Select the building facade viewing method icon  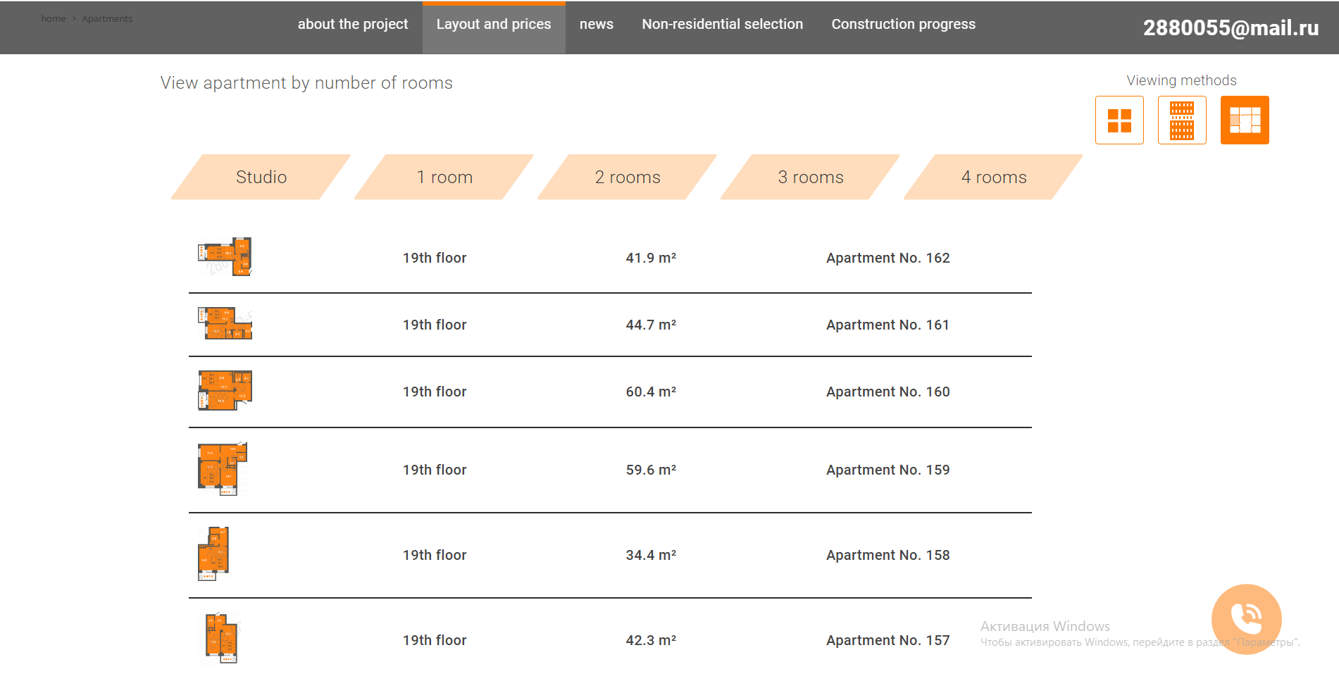[1182, 120]
